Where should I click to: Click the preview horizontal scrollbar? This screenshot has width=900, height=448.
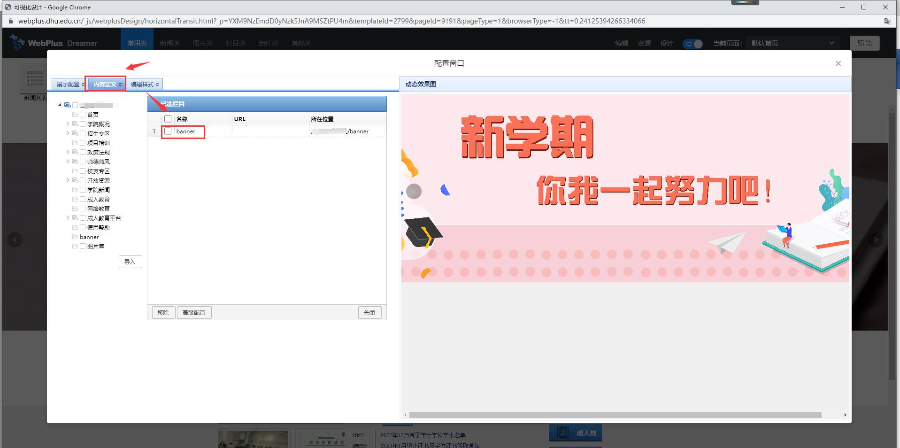pyautogui.click(x=615, y=415)
